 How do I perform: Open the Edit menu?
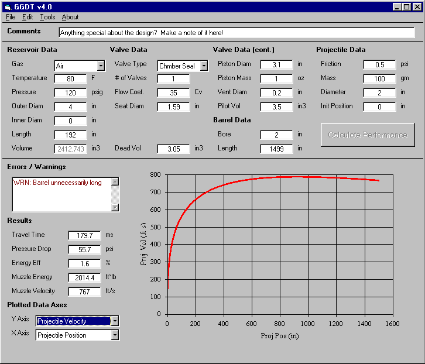tap(28, 17)
